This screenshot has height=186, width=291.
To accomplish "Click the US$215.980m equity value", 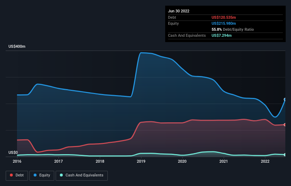I will tap(224, 23).
